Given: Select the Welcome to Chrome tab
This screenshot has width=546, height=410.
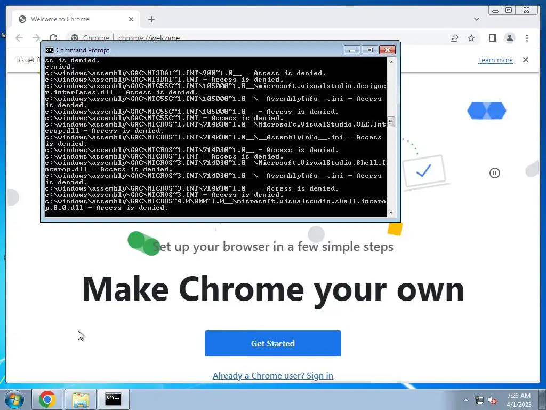Looking at the screenshot, I should click(76, 19).
